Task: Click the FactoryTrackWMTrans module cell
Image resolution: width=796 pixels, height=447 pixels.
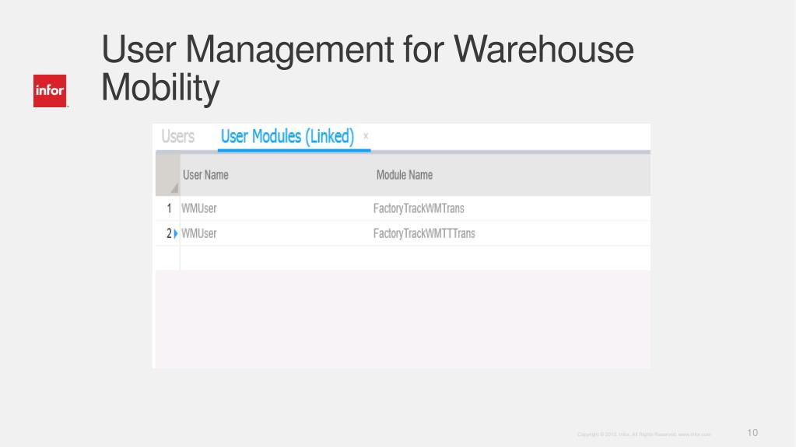Action: click(x=419, y=208)
